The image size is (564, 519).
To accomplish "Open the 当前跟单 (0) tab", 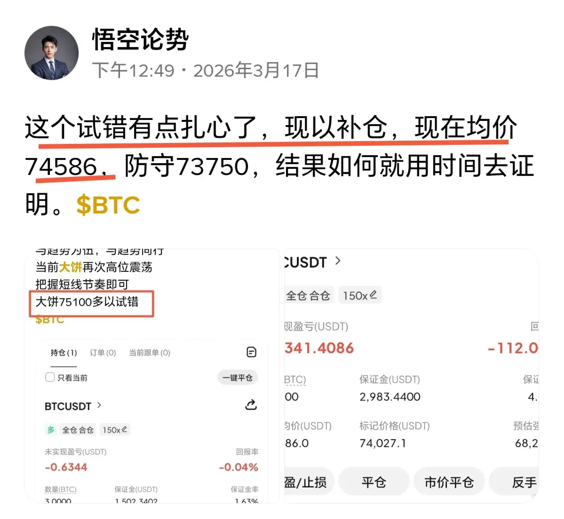I will pyautogui.click(x=150, y=353).
